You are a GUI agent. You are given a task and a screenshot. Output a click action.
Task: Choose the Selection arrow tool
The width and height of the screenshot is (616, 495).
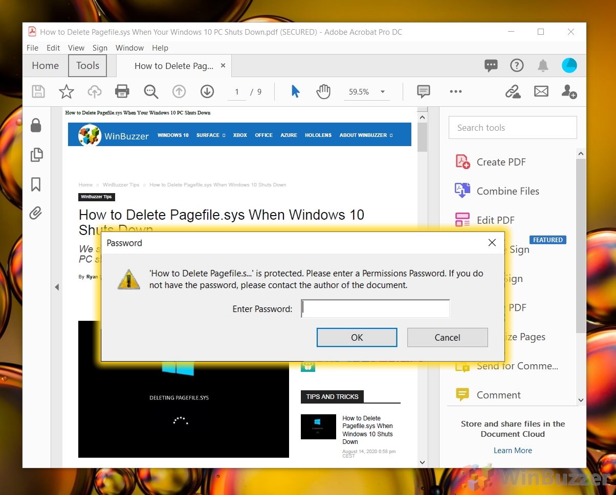click(x=295, y=91)
